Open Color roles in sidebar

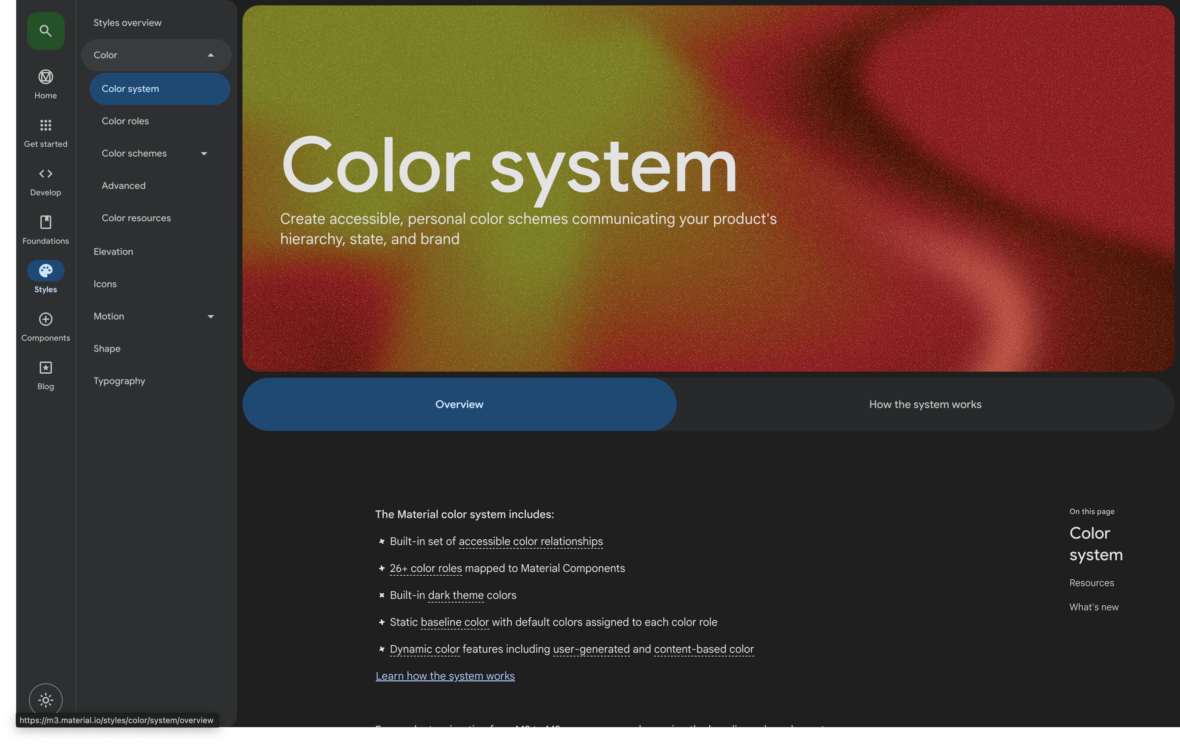click(x=125, y=121)
